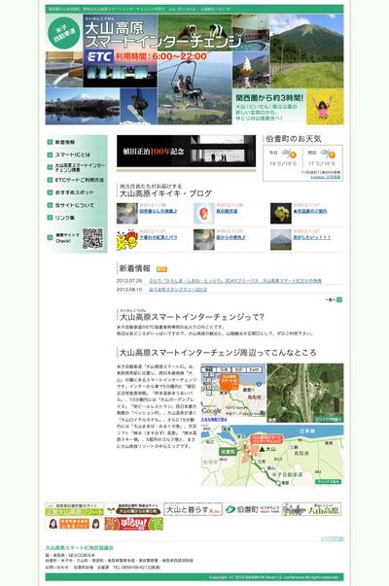Open the brown sprout-logo banner
This screenshot has height=586, width=389.
tap(133, 509)
